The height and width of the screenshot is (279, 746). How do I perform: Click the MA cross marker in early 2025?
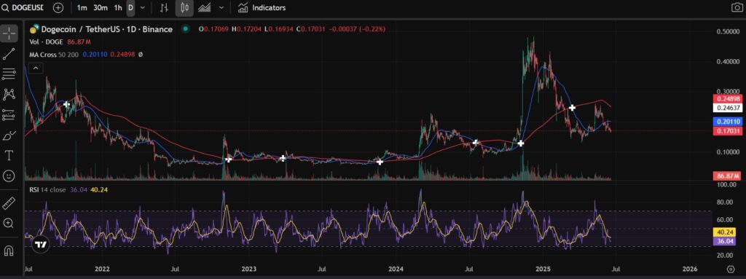(573, 108)
